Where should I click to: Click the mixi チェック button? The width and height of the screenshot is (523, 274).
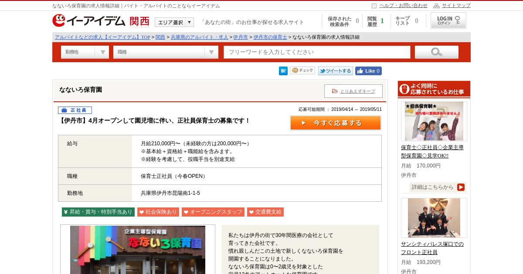coord(302,70)
